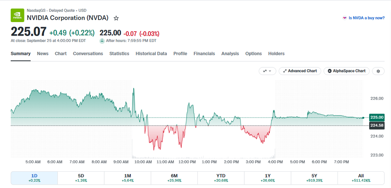Click the after-hours price and -0.07 (-0.03%) change
This screenshot has height=188, width=391.
point(129,33)
